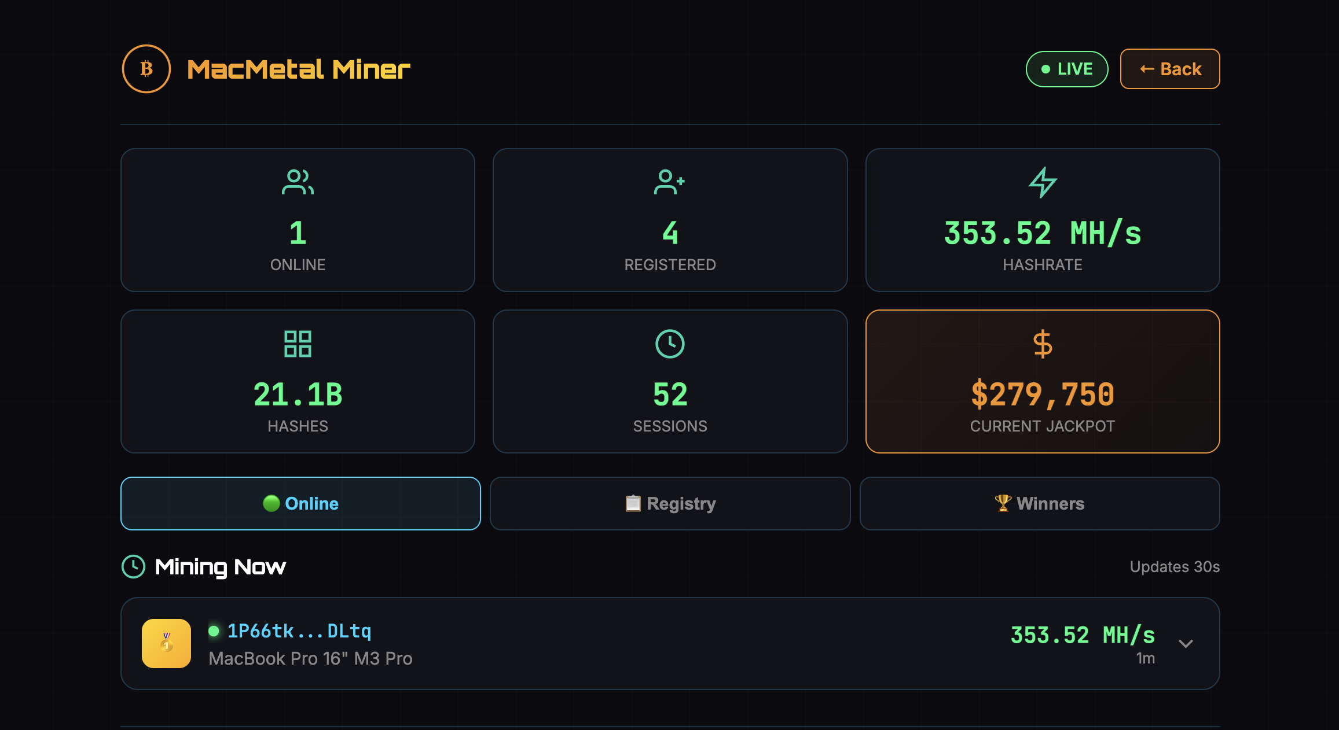Click the 1P66tk...DLtq wallet address
1339x730 pixels.
click(x=299, y=631)
